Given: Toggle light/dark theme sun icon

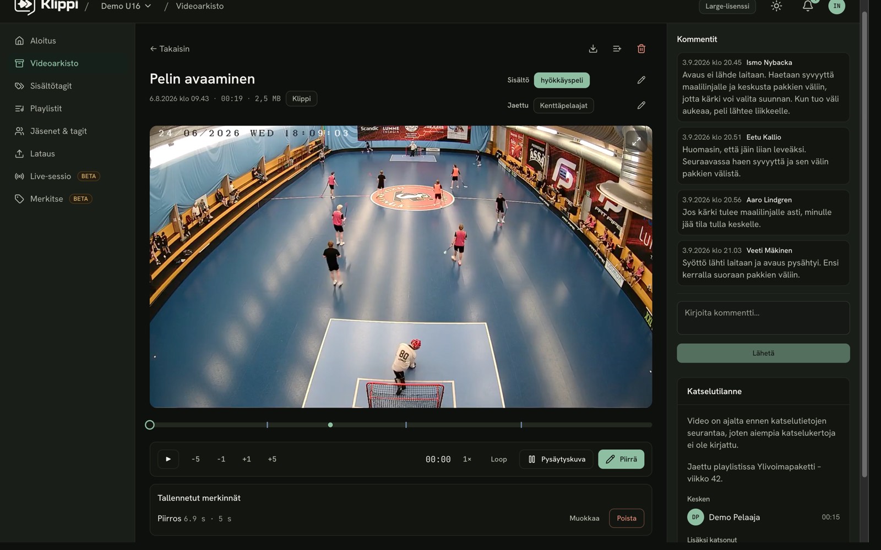Looking at the screenshot, I should [776, 6].
